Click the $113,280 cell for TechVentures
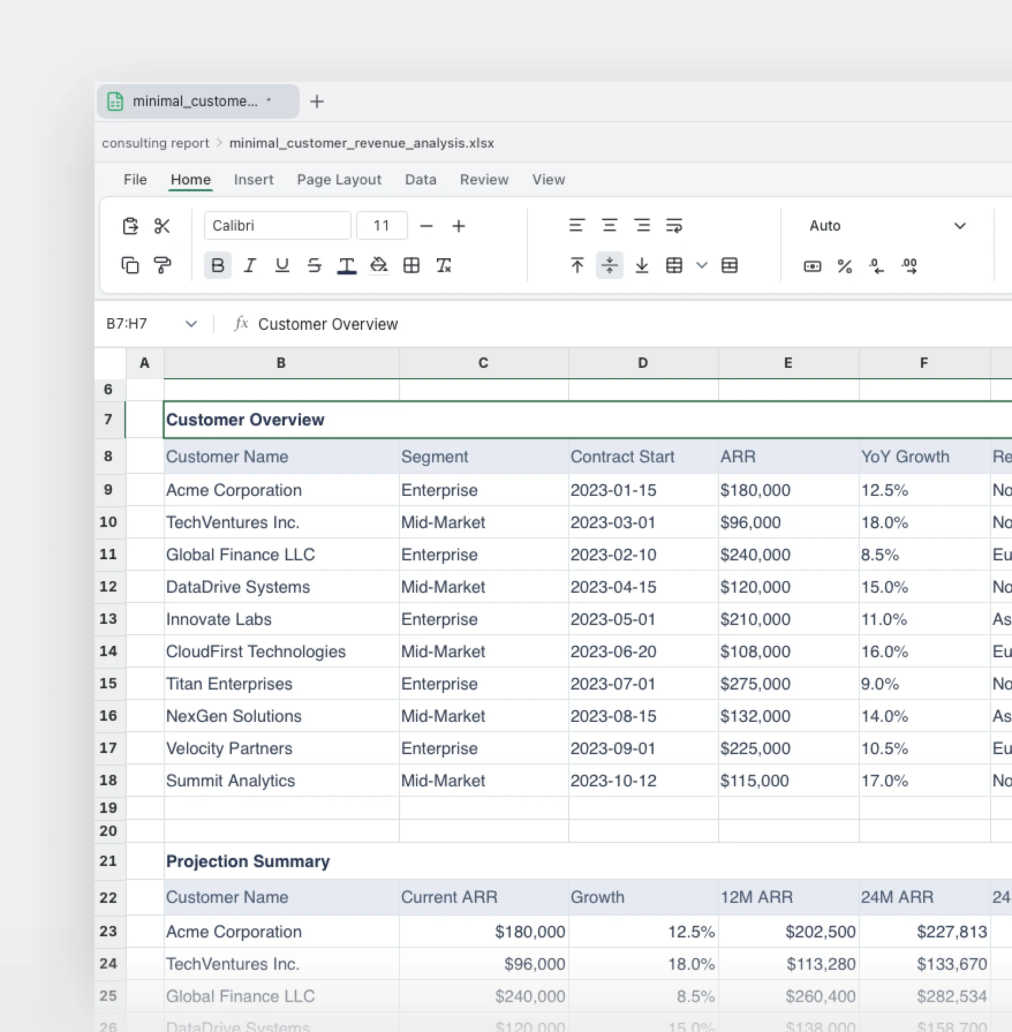1012x1032 pixels. [x=788, y=964]
